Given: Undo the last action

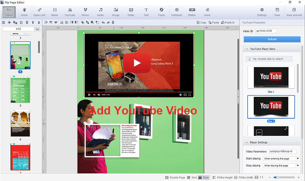Looking at the screenshot, I should click(x=103, y=23).
